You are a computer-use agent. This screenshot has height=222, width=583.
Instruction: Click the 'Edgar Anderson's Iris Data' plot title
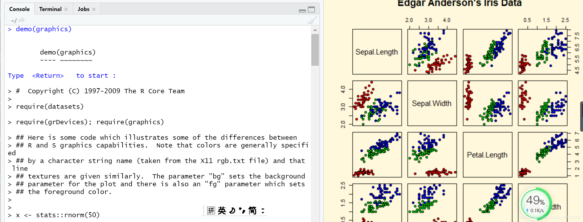pyautogui.click(x=459, y=3)
